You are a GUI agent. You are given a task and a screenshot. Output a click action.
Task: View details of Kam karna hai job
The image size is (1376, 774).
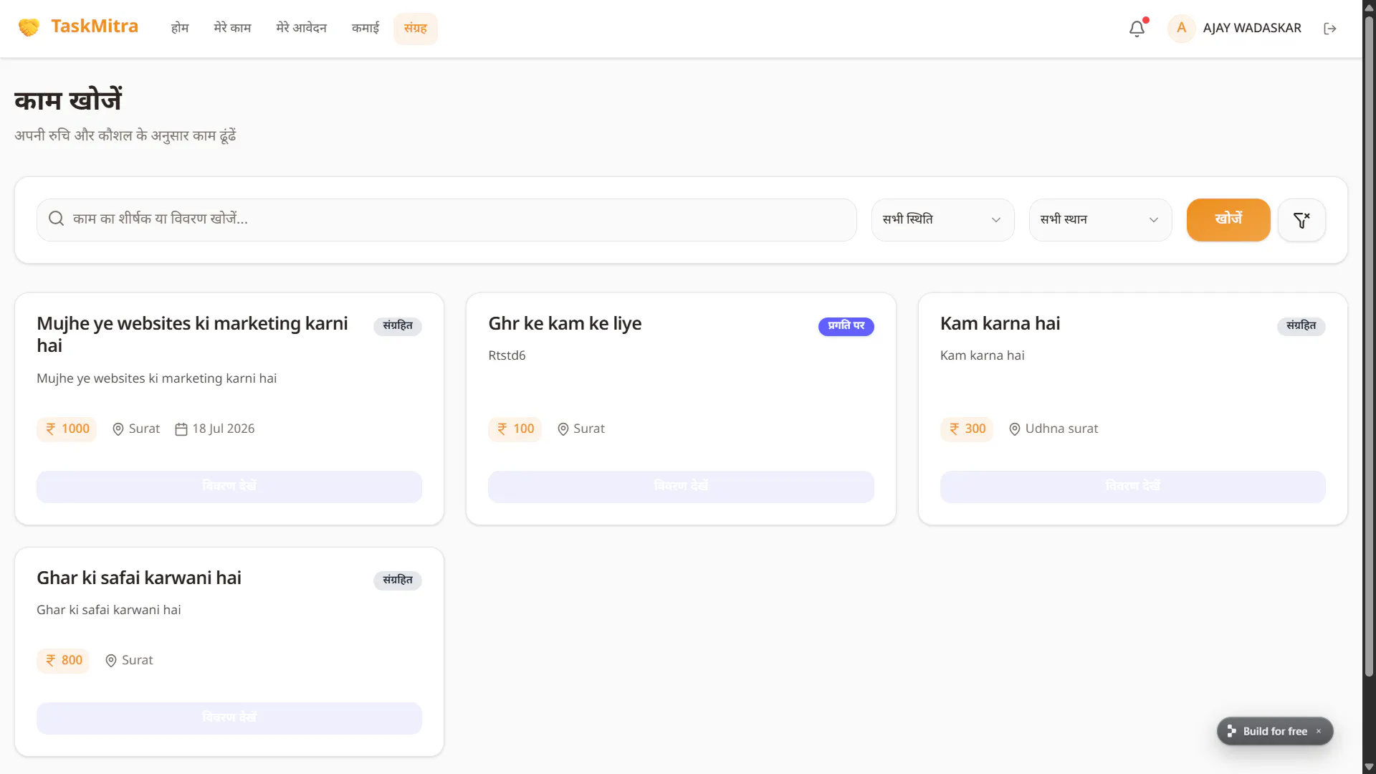1132,487
